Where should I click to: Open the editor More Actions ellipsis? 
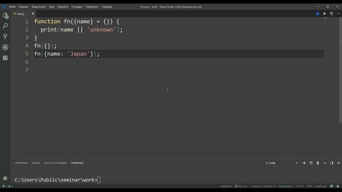click(x=338, y=14)
